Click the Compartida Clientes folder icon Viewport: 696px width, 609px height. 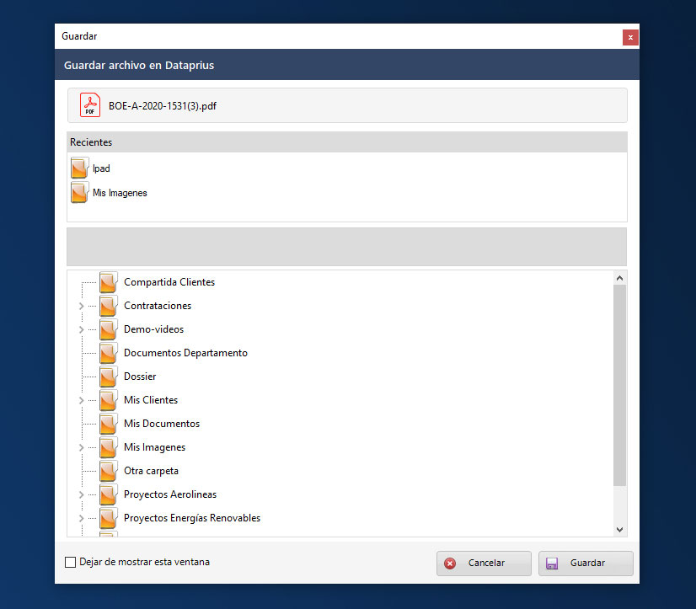109,282
